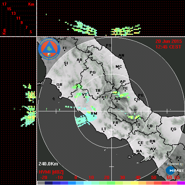Click the 30 dBZ legend value
The image size is (185, 185).
point(122,178)
